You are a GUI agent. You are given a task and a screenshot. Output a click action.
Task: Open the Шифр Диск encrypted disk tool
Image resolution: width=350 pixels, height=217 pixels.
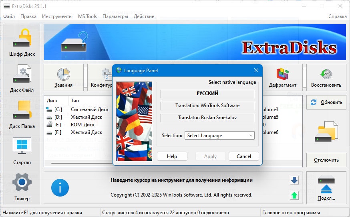coord(22,43)
